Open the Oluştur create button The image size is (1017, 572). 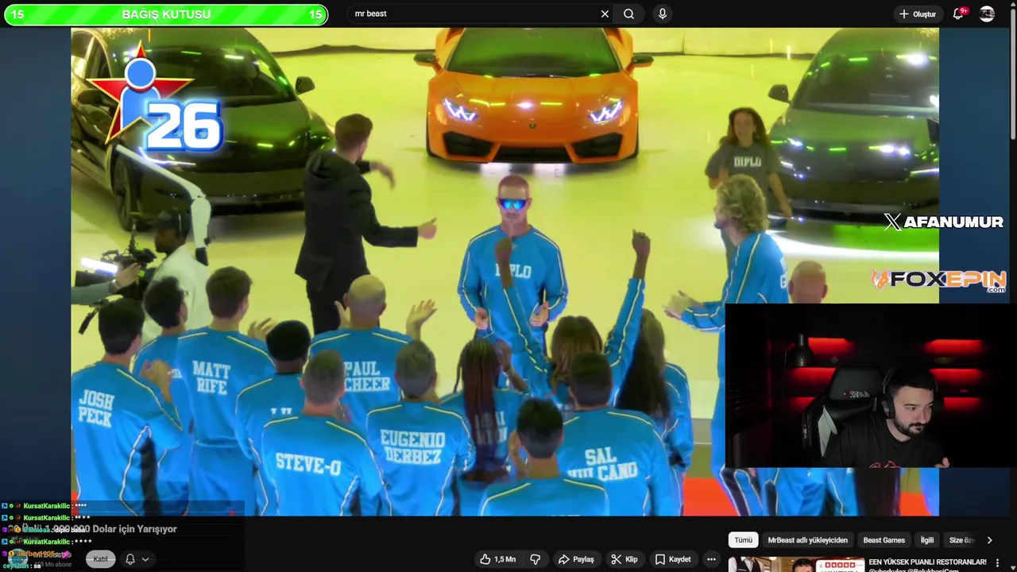pos(918,14)
